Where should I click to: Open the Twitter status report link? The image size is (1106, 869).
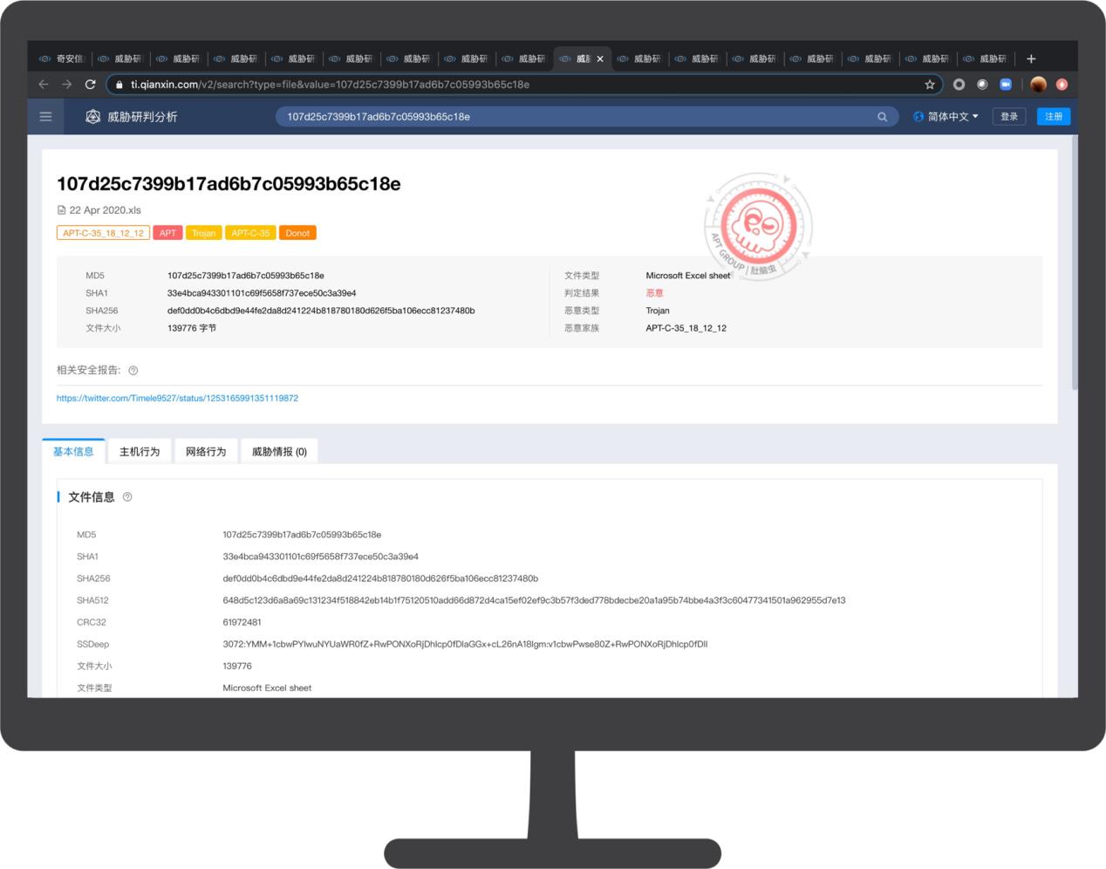(177, 399)
